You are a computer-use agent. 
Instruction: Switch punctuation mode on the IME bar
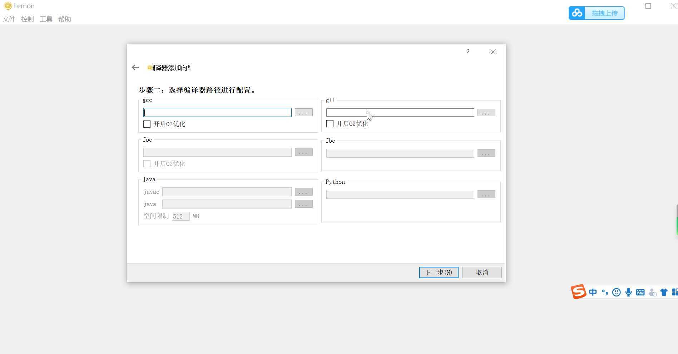click(x=605, y=292)
